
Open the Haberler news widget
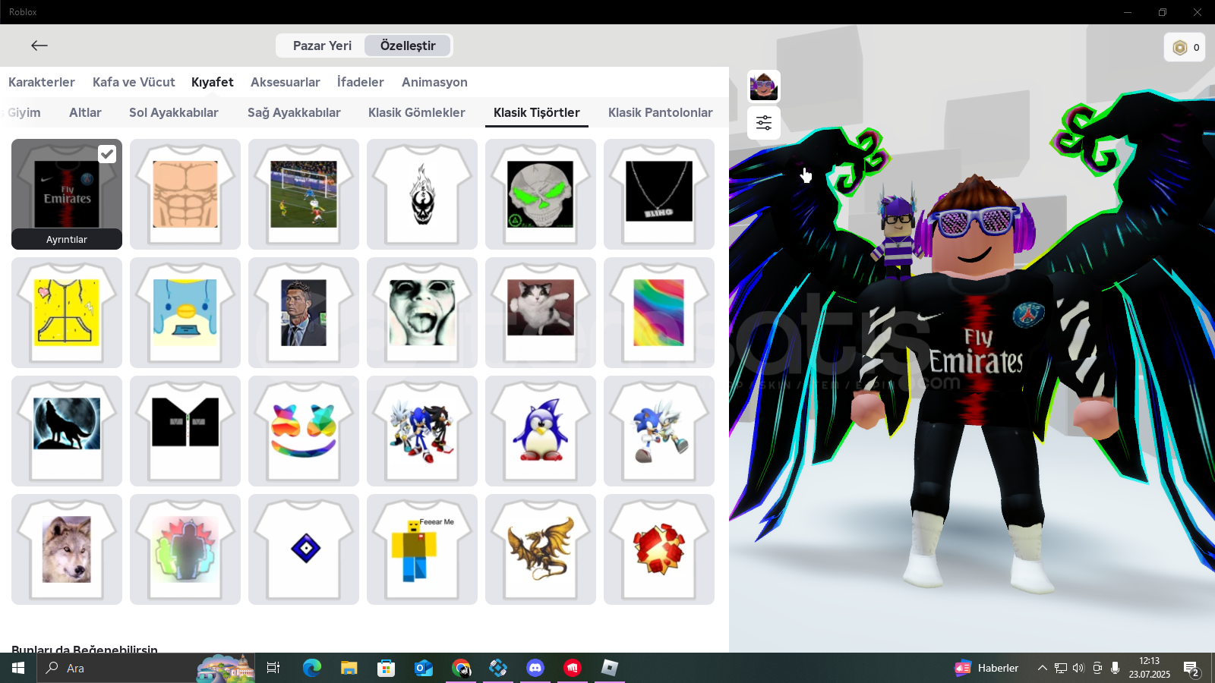coord(986,668)
